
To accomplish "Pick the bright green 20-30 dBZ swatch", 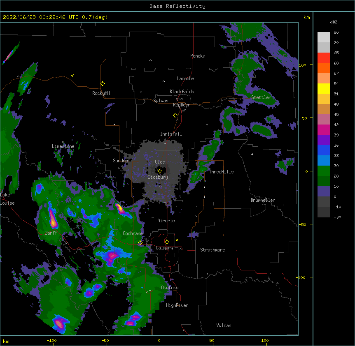I will (324, 171).
